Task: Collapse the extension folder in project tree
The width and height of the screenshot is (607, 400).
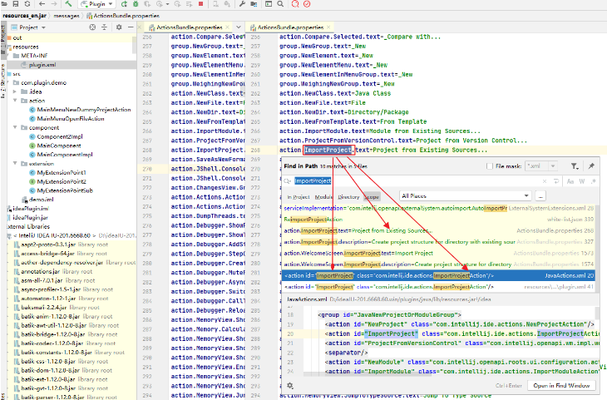Action: [15, 163]
